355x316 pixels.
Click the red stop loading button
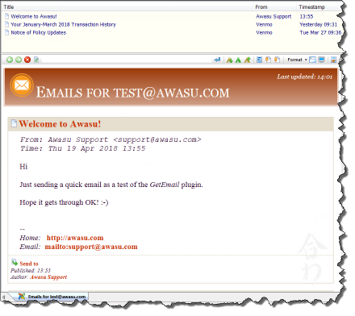click(27, 60)
